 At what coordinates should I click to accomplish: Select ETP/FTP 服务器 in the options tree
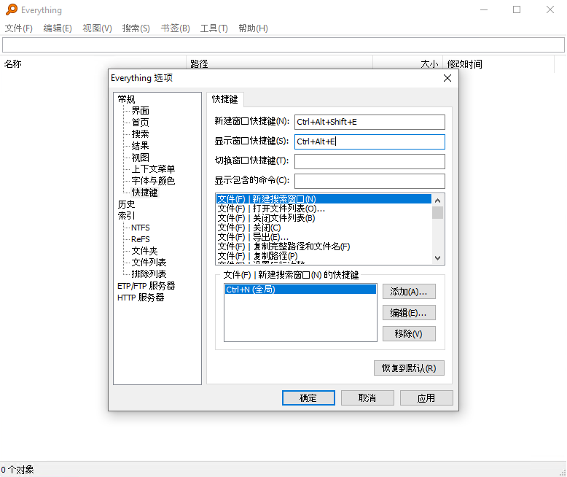tap(146, 286)
